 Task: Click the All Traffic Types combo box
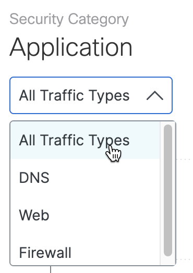coord(91,95)
